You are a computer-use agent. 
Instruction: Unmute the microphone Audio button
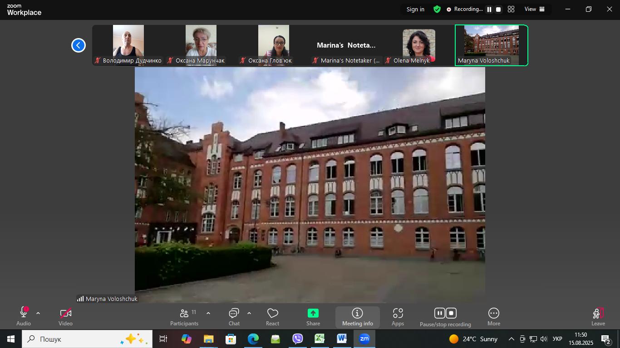[24, 317]
